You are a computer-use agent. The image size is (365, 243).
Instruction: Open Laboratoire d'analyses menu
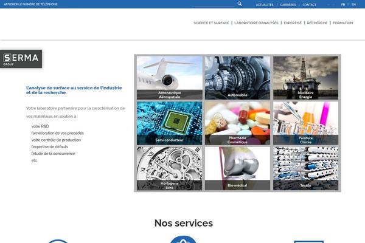[x=256, y=23]
